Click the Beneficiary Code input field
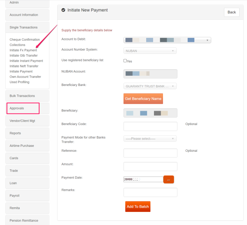The image size is (247, 225). (150, 126)
